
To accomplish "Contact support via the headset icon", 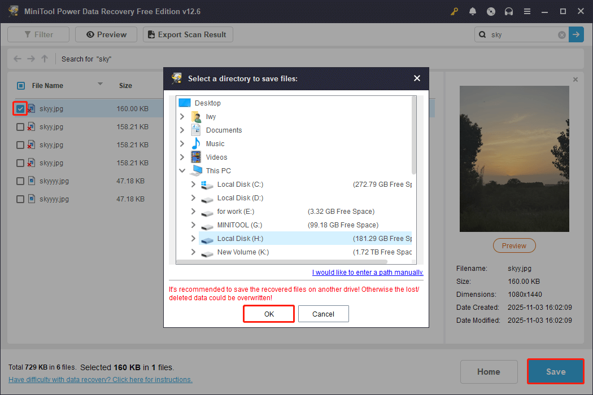I will pyautogui.click(x=509, y=11).
